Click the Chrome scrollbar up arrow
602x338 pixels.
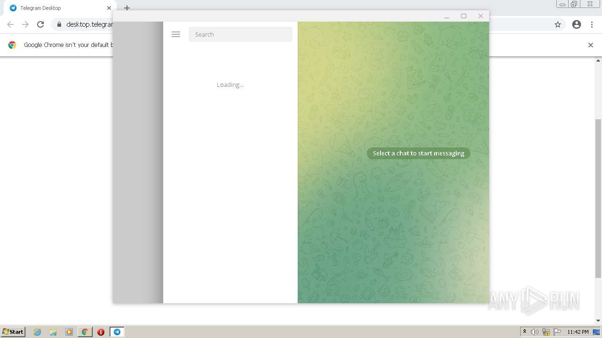point(598,61)
